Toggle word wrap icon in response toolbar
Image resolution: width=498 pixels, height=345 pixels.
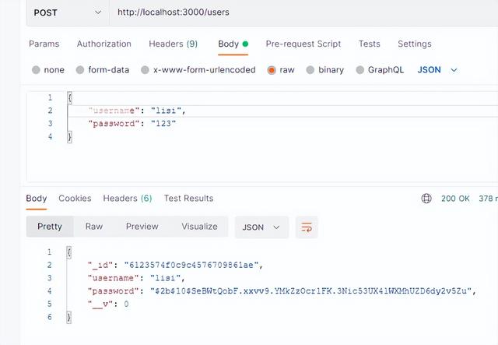tap(307, 227)
